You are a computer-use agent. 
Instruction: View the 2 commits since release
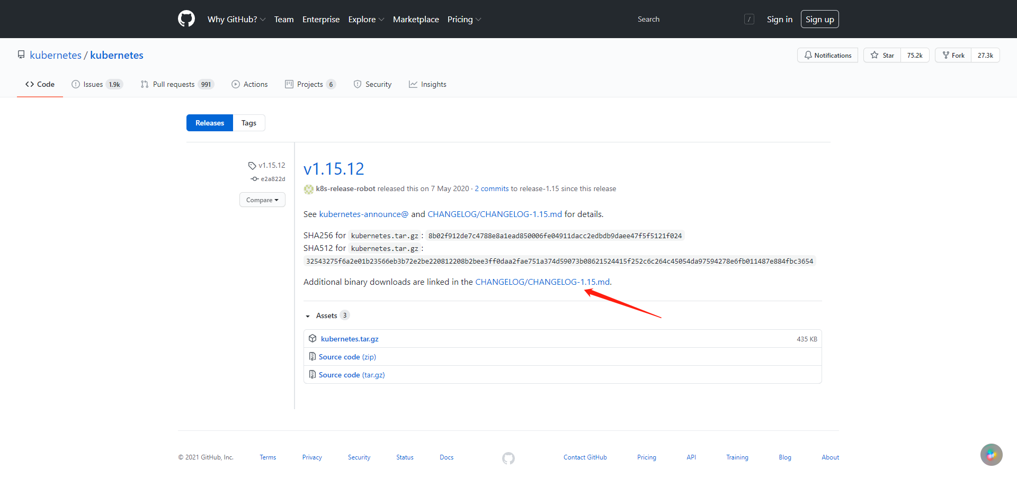pos(492,188)
